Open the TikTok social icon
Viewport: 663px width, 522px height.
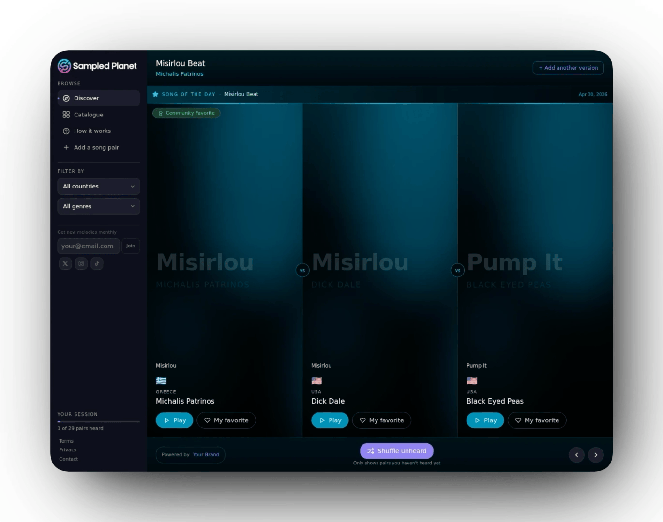pyautogui.click(x=97, y=263)
